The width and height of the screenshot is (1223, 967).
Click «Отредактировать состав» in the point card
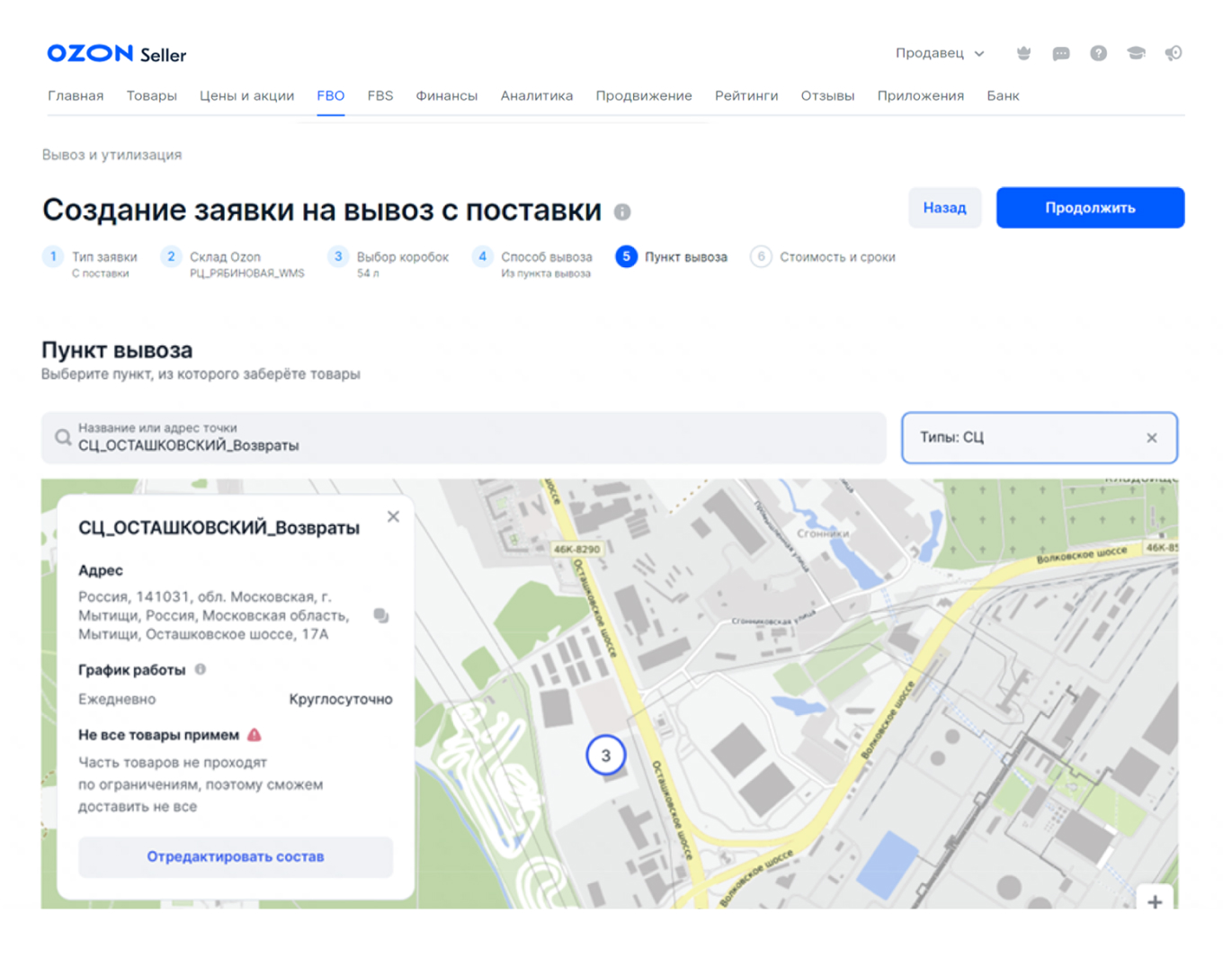pos(236,857)
